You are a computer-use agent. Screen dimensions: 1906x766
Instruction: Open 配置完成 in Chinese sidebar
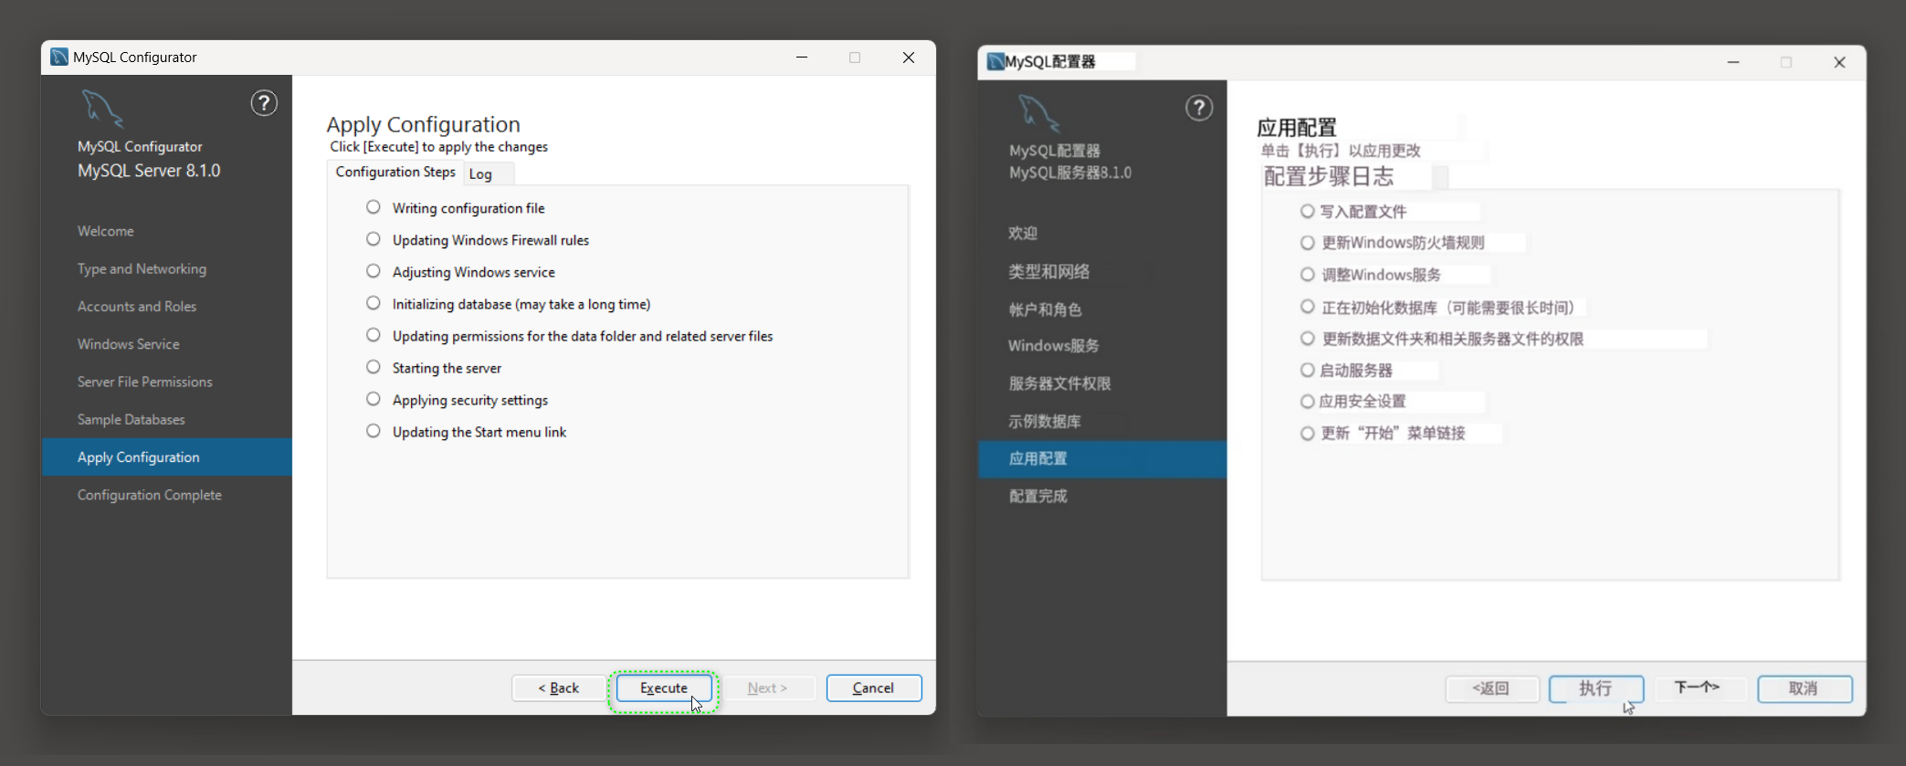(1037, 497)
